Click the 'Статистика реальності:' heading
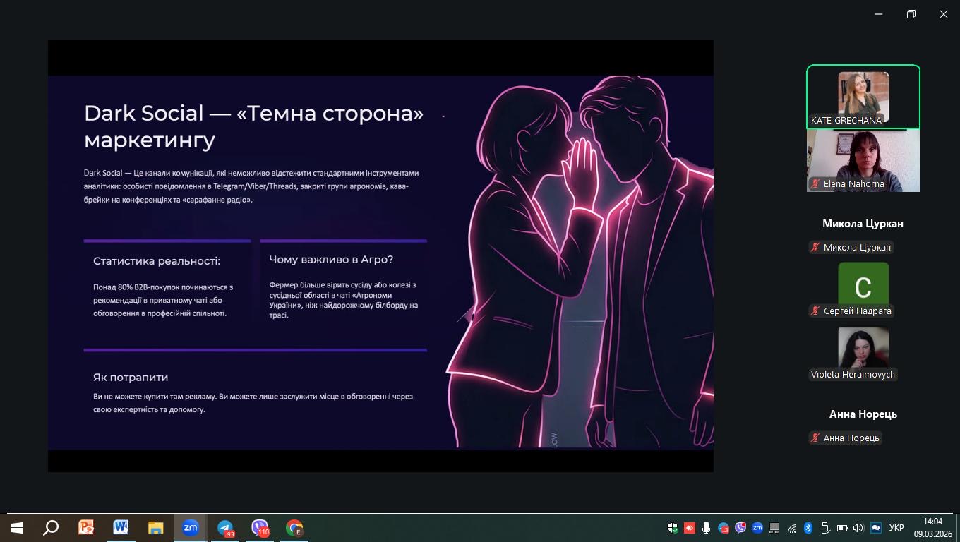 click(157, 261)
